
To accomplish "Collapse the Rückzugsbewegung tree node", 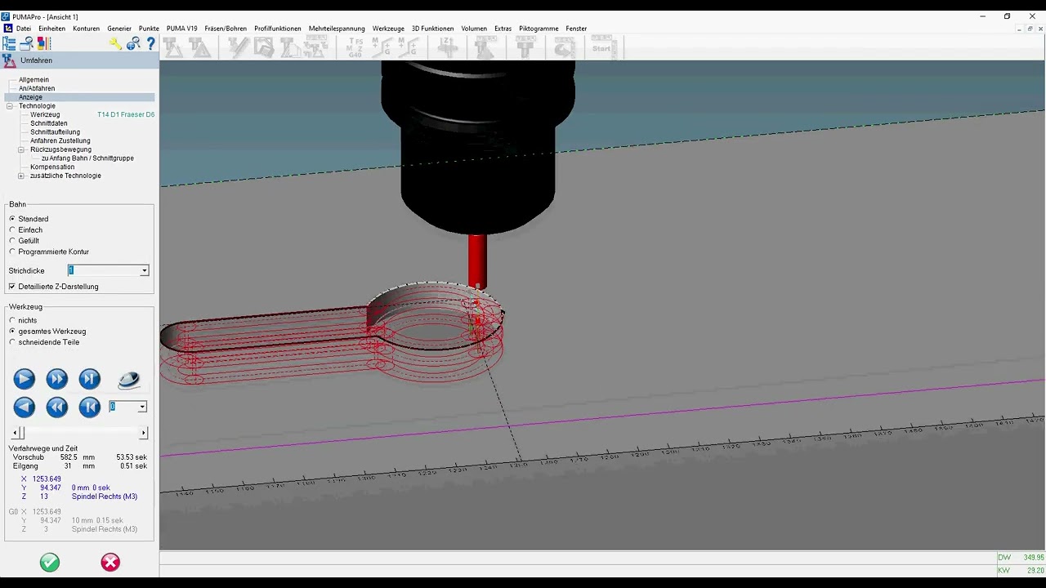I will coord(21,149).
